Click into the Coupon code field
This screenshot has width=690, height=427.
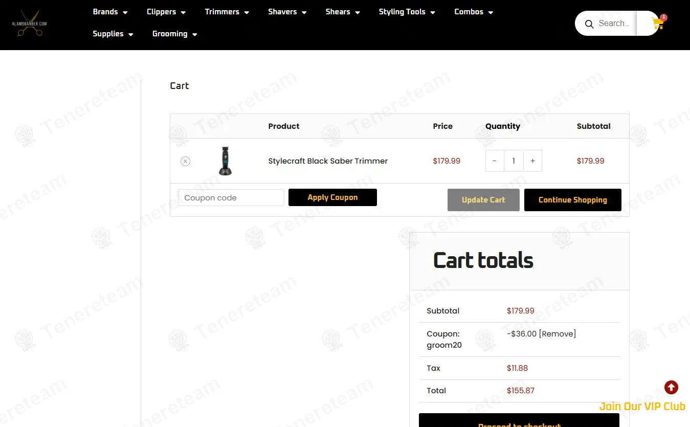tap(231, 198)
